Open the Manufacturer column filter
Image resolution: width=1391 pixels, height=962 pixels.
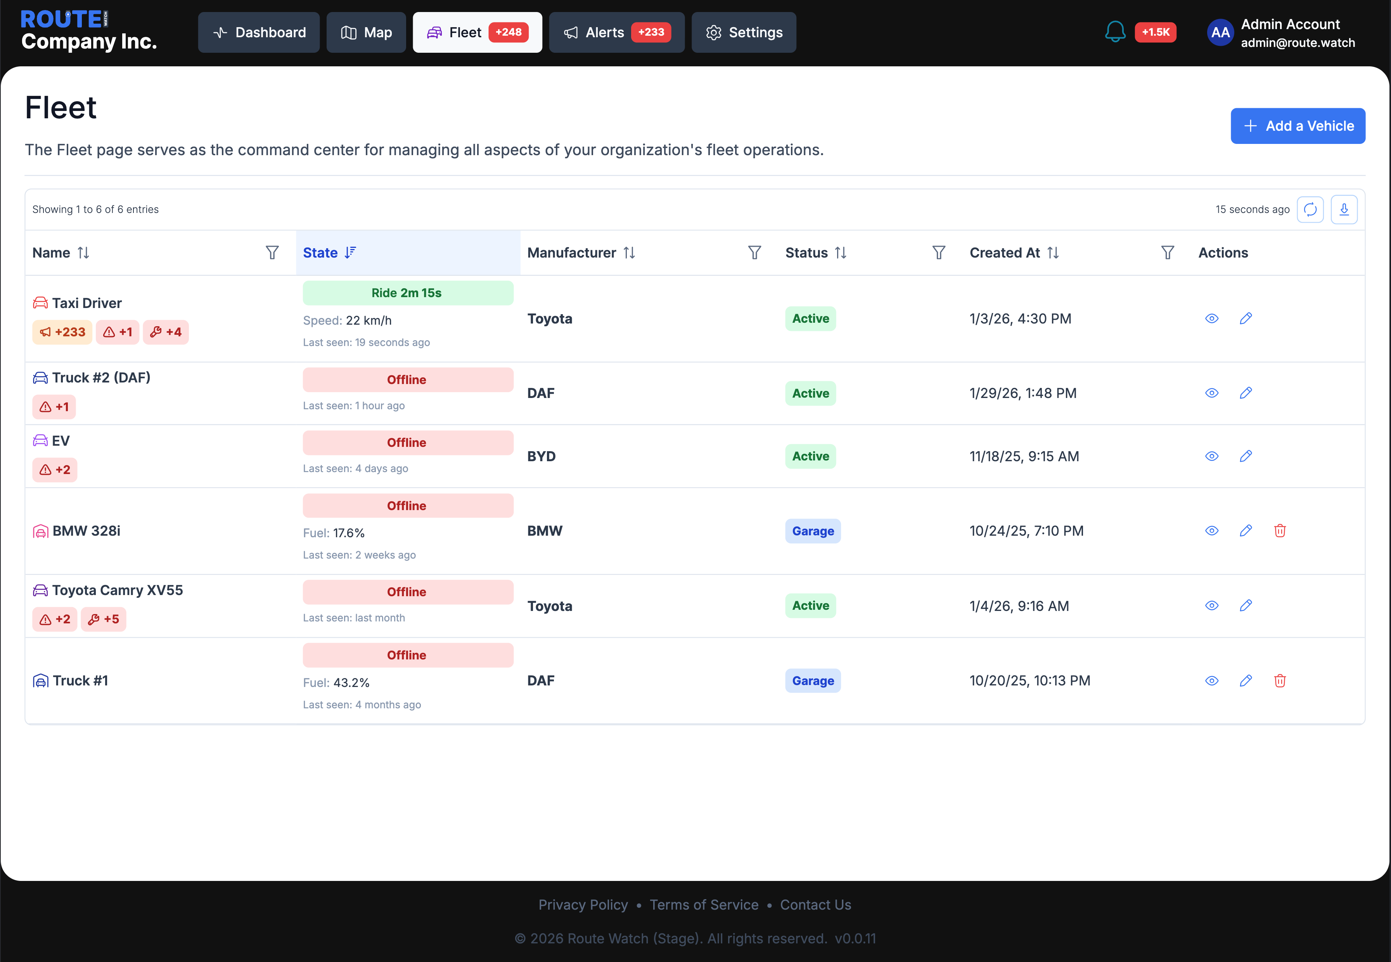tap(754, 253)
